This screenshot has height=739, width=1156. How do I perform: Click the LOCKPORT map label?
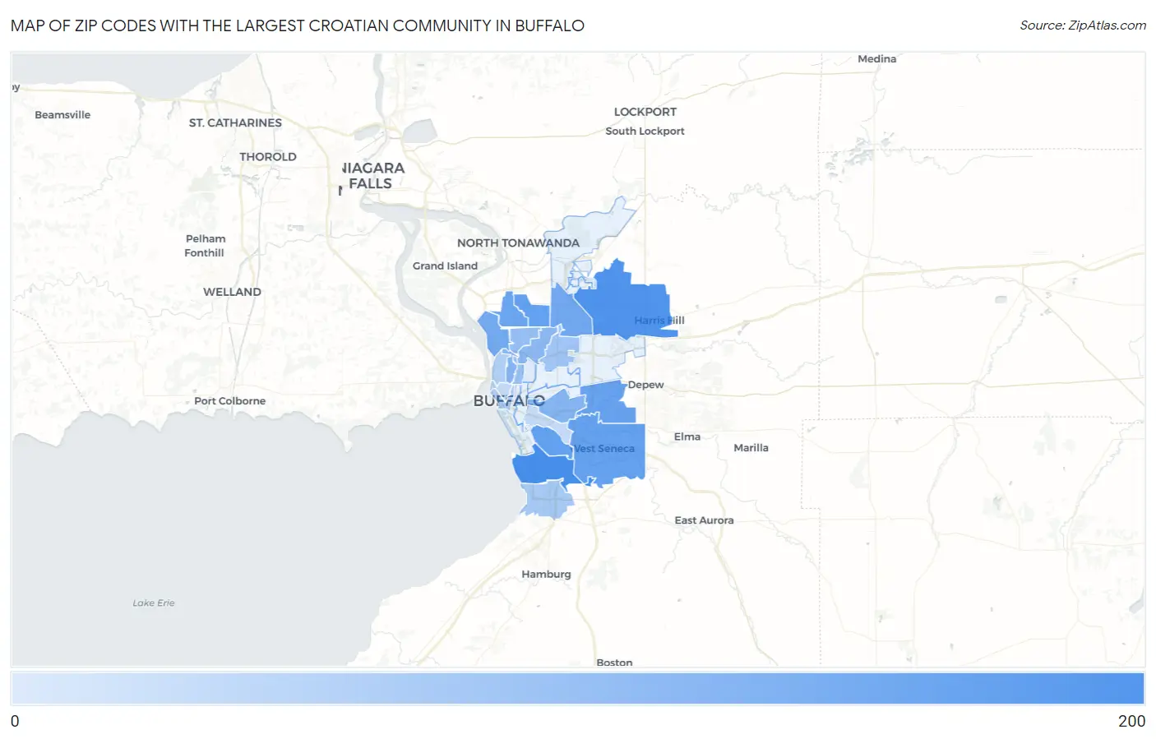(x=645, y=112)
